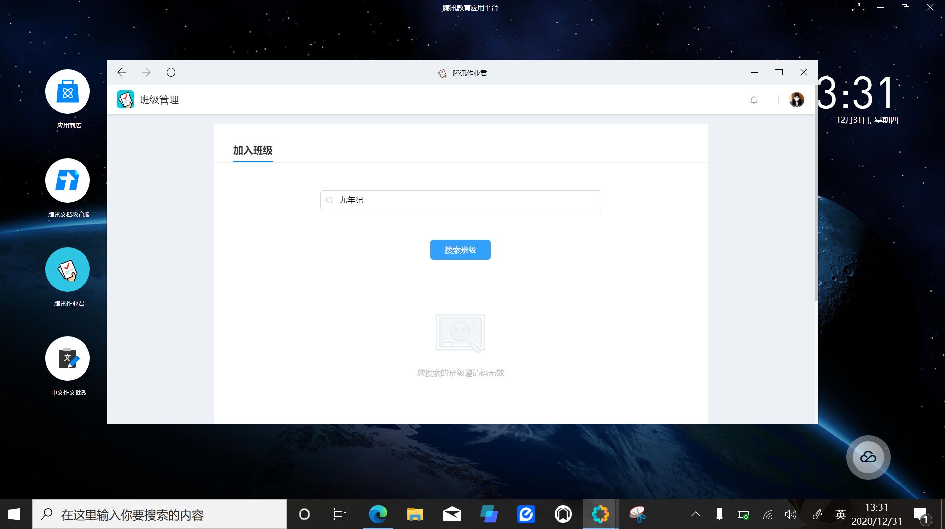945x529 pixels.
Task: Switch to colorful gear taskbar app
Action: pos(600,514)
